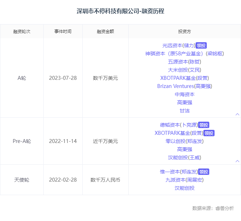The width and height of the screenshot is (241, 221).
Task: Select the 事件时间 column header
Action: click(63, 31)
